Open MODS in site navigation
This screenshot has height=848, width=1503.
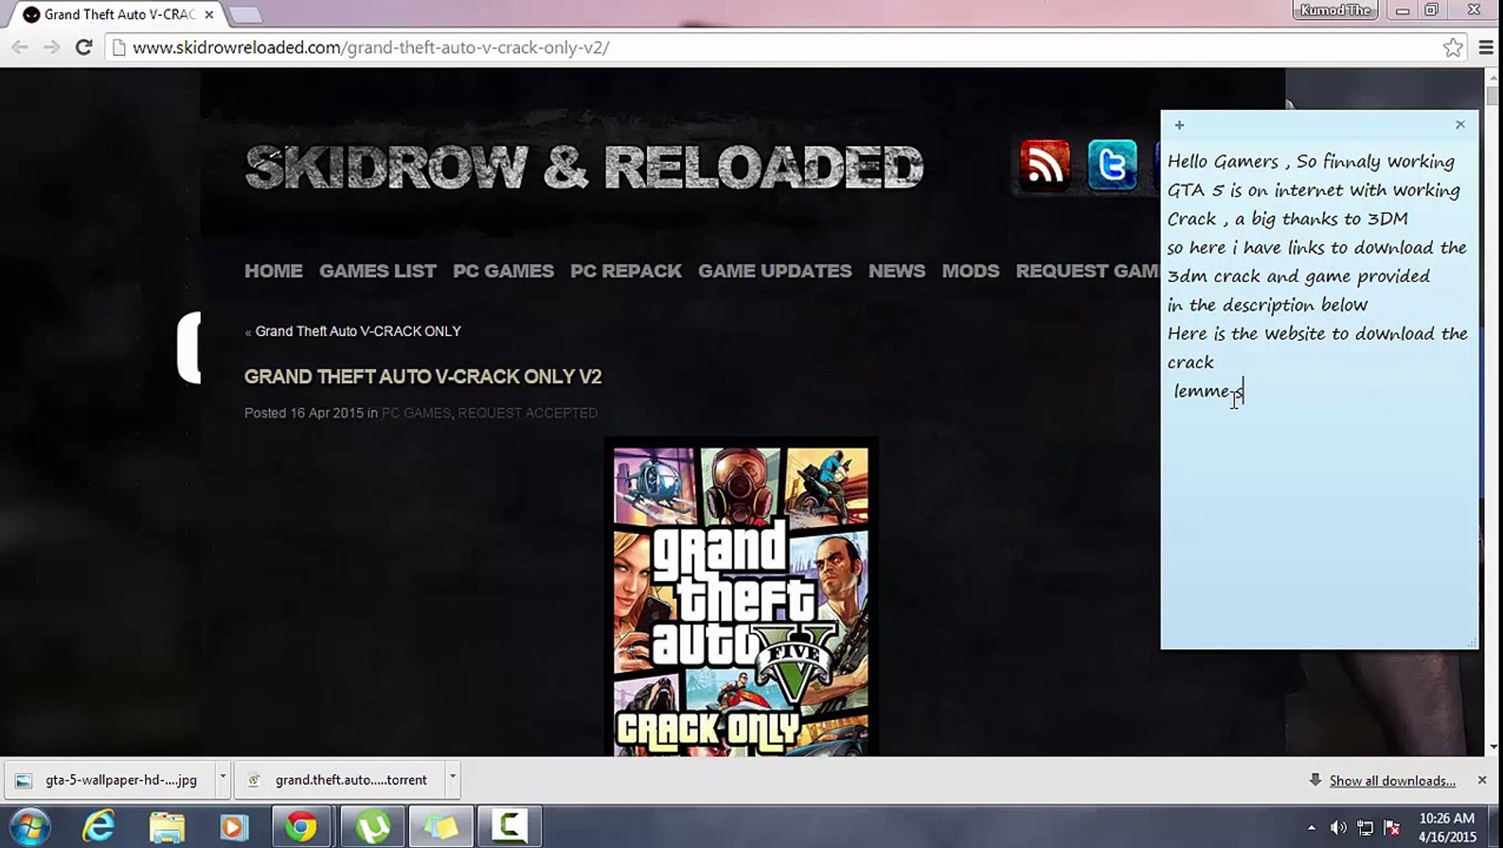[x=971, y=271]
